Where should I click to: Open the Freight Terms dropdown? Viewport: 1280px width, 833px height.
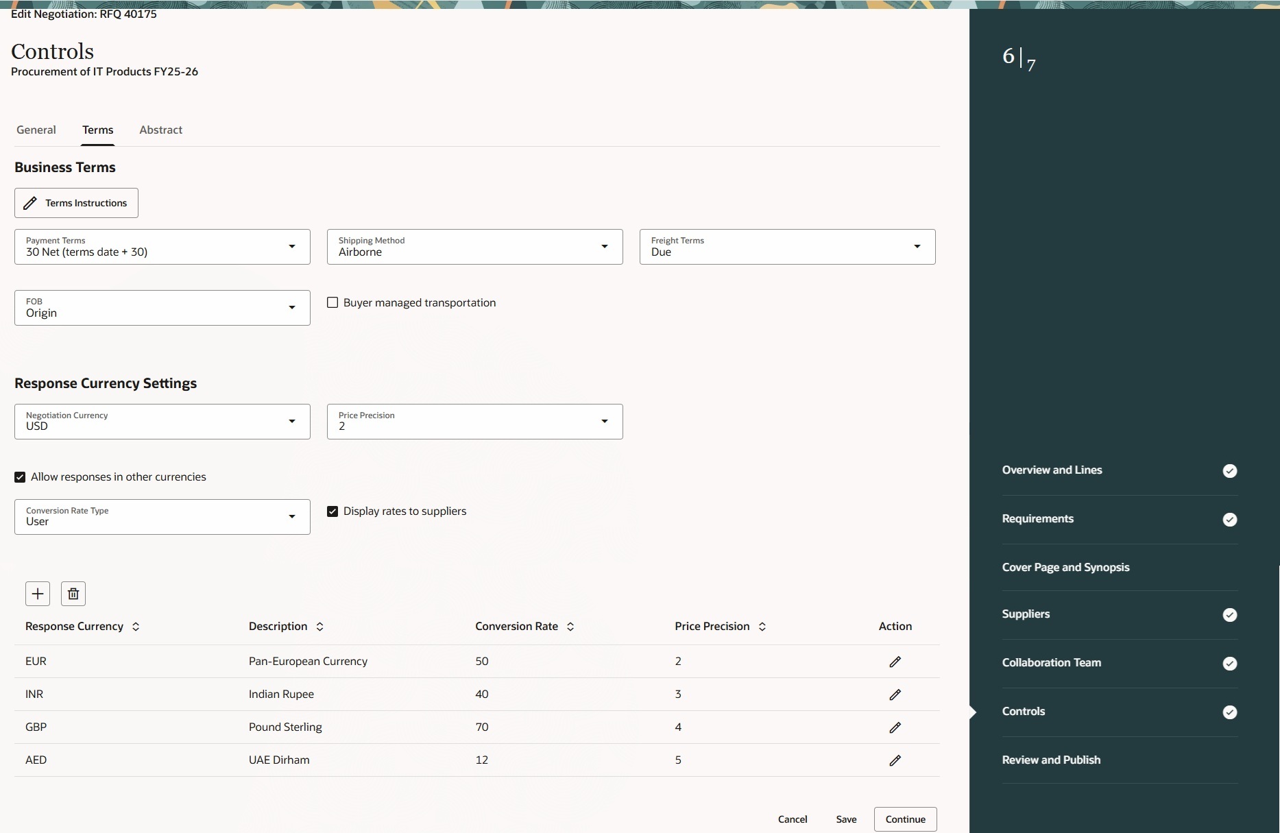(x=788, y=247)
